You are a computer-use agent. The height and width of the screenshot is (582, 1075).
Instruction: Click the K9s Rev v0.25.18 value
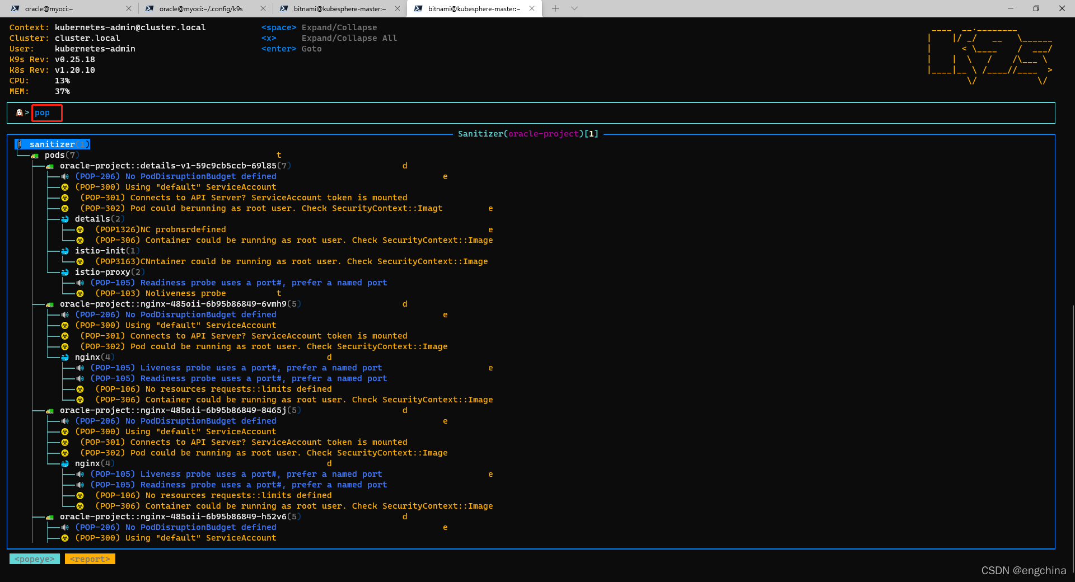point(75,59)
